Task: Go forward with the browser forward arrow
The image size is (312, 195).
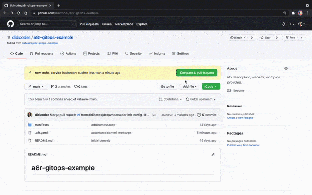Action: coord(12,13)
